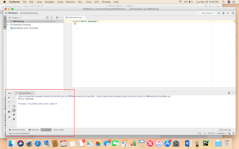The image size is (239, 149).
Task: Open Finder from the Dock
Action: pos(12,143)
